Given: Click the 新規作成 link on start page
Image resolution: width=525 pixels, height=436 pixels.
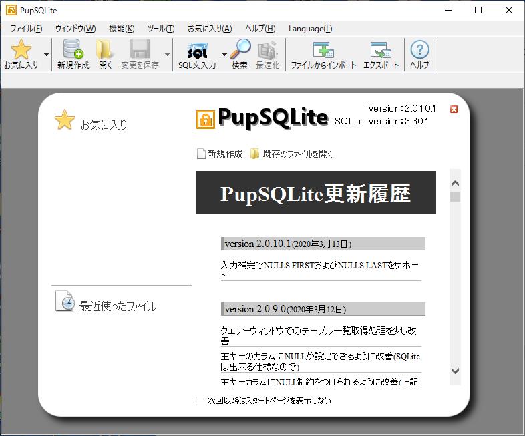Looking at the screenshot, I should (x=220, y=154).
